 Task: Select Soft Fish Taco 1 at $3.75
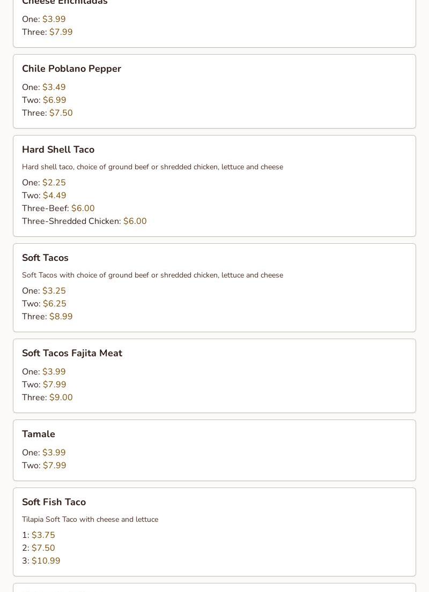tap(39, 535)
